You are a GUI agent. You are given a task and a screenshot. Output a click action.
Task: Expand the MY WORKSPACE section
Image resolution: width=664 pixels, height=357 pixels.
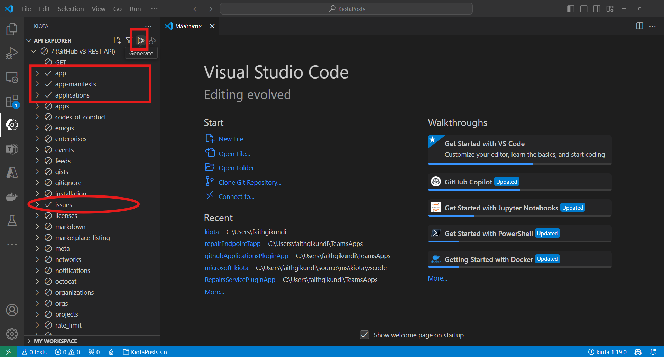29,341
